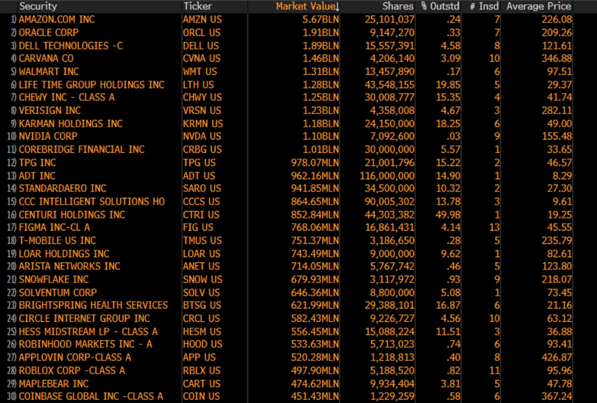Open SNOWFLAKE INC security
The height and width of the screenshot is (403, 597).
(54, 280)
